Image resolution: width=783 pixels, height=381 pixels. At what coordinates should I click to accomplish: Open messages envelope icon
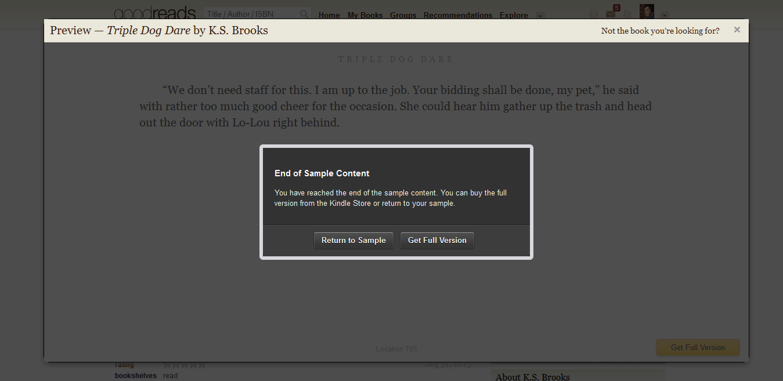point(610,14)
